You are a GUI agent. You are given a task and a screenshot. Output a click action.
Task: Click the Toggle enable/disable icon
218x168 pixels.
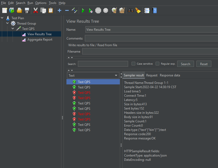tap(74, 10)
